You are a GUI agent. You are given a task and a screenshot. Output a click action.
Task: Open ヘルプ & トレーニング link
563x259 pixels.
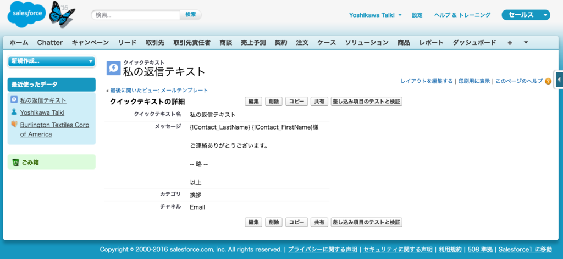click(462, 15)
